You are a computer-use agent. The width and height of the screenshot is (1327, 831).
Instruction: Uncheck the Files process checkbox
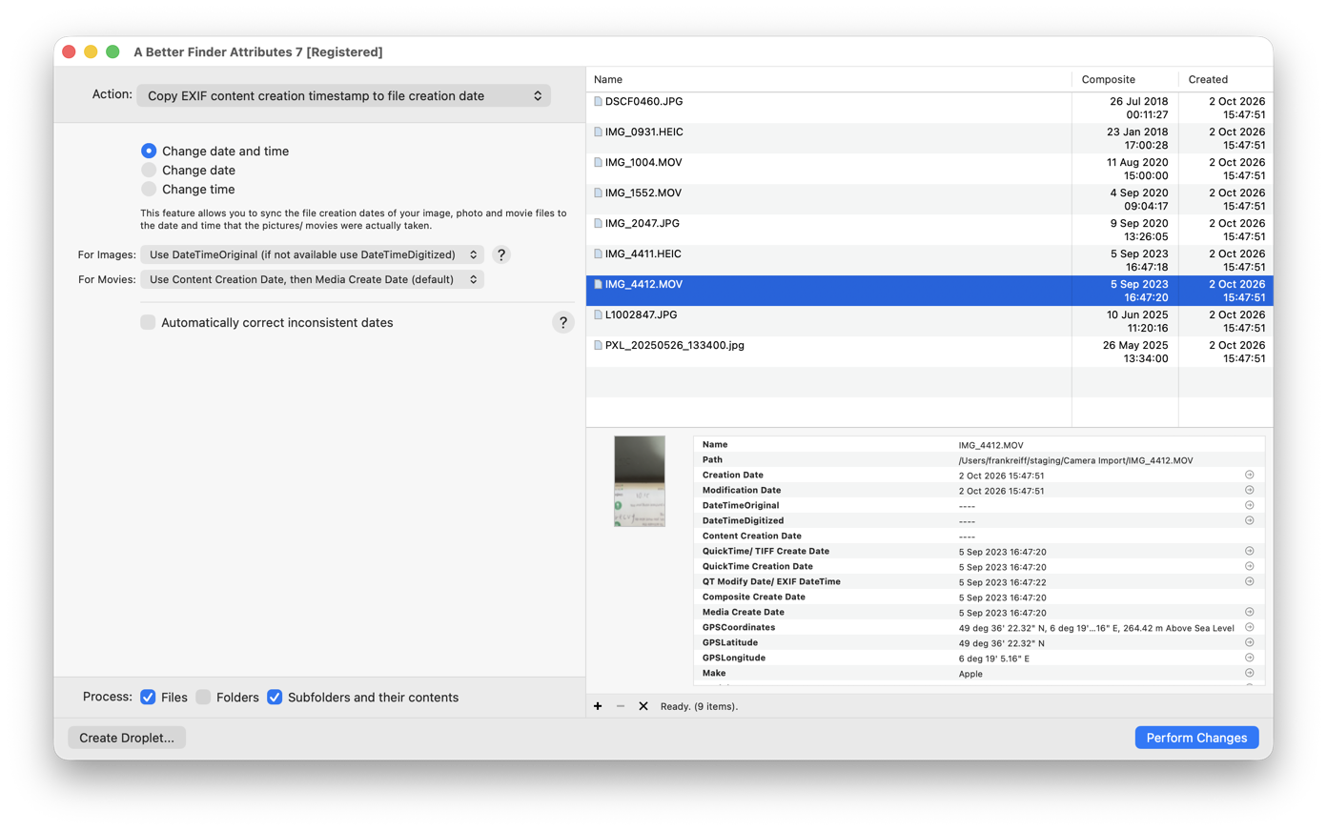[x=148, y=697]
